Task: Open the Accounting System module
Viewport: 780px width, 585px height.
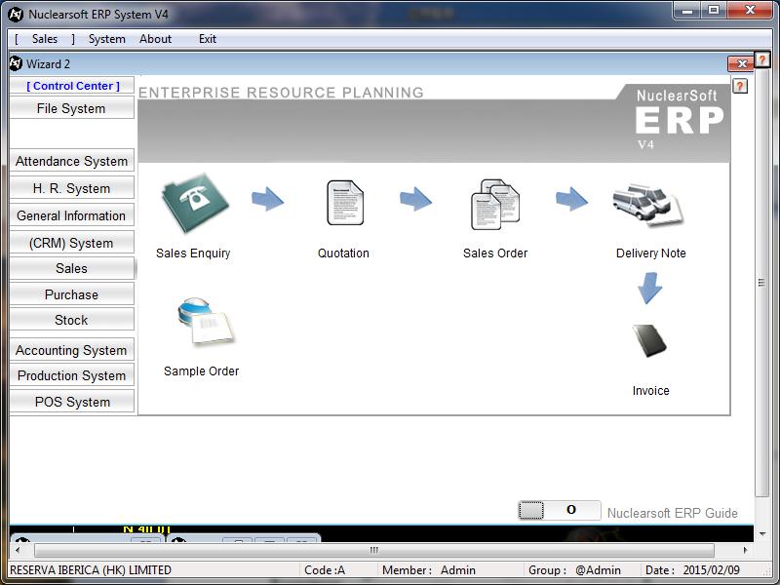Action: pos(71,350)
